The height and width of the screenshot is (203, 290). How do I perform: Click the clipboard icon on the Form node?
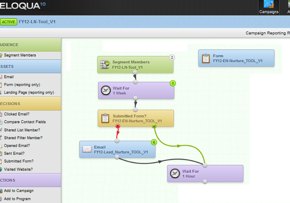(x=206, y=58)
